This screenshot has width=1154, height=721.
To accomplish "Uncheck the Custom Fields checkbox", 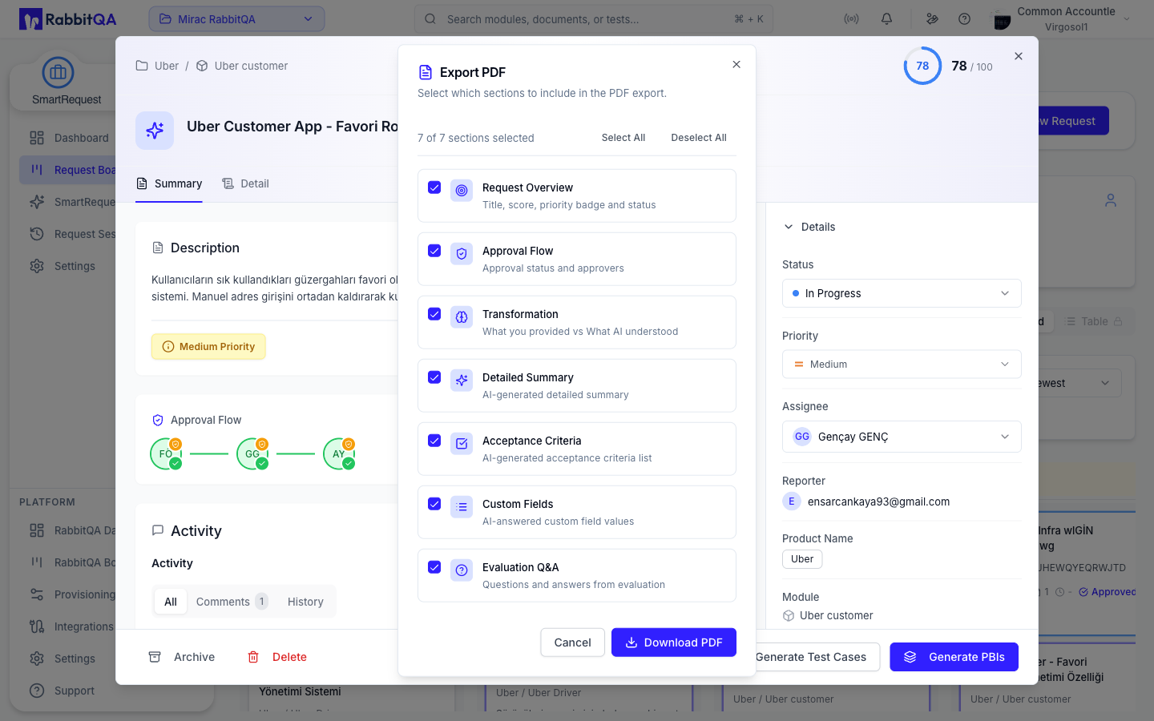I will [x=434, y=504].
